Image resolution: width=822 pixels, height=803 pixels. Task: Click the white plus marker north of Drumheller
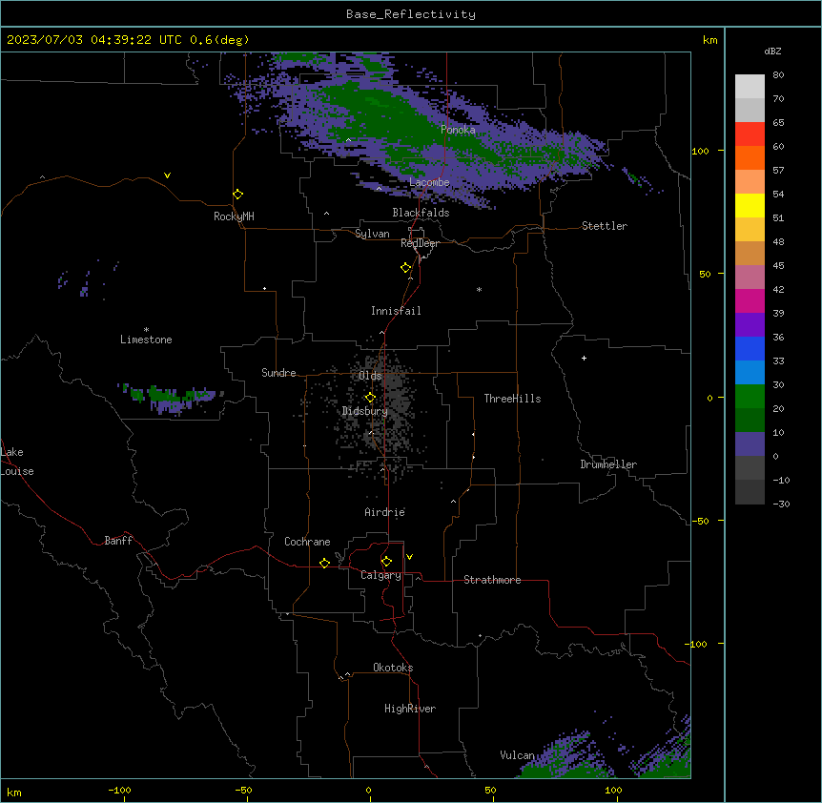(584, 358)
